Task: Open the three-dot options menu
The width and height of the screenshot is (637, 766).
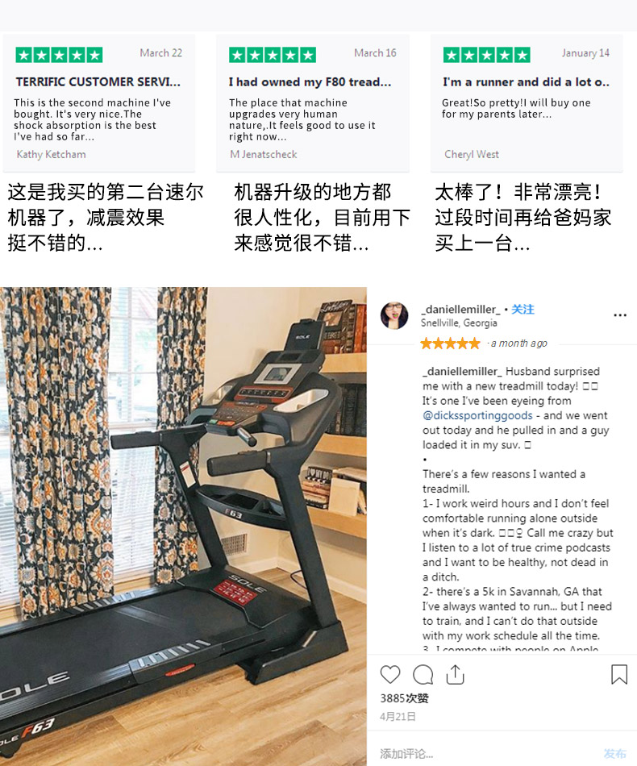Action: [620, 315]
